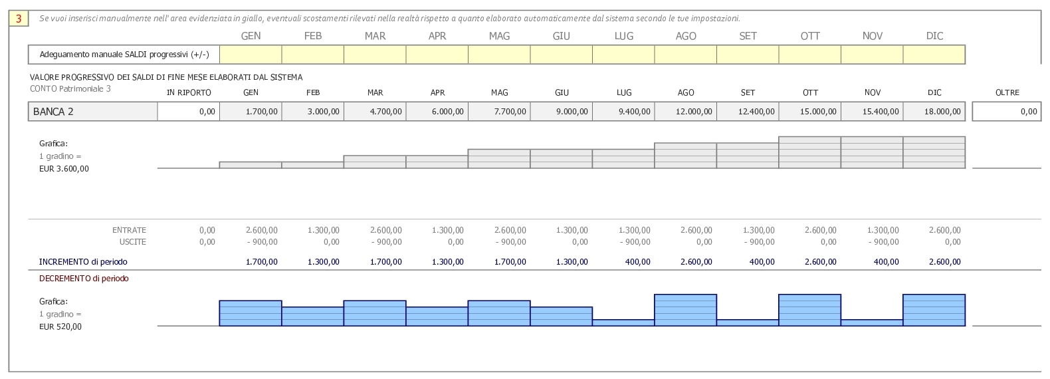
Task: Select the Adeguamento manuale SALDI progressivi label
Action: [x=124, y=55]
